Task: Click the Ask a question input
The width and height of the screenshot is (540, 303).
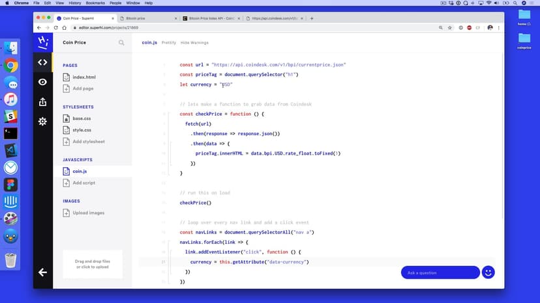Action: [x=440, y=272]
